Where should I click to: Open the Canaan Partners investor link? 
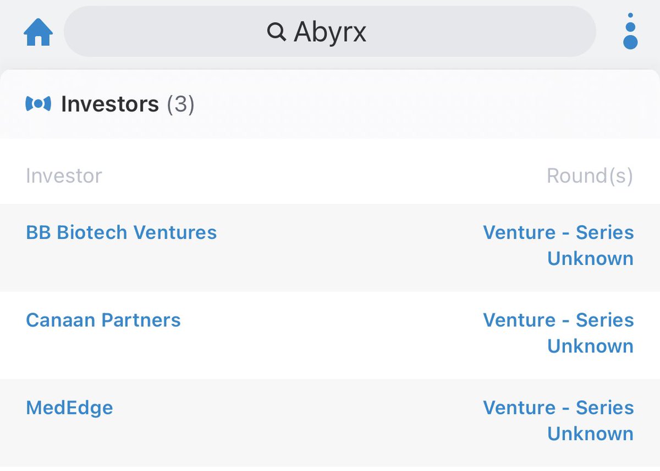[103, 320]
